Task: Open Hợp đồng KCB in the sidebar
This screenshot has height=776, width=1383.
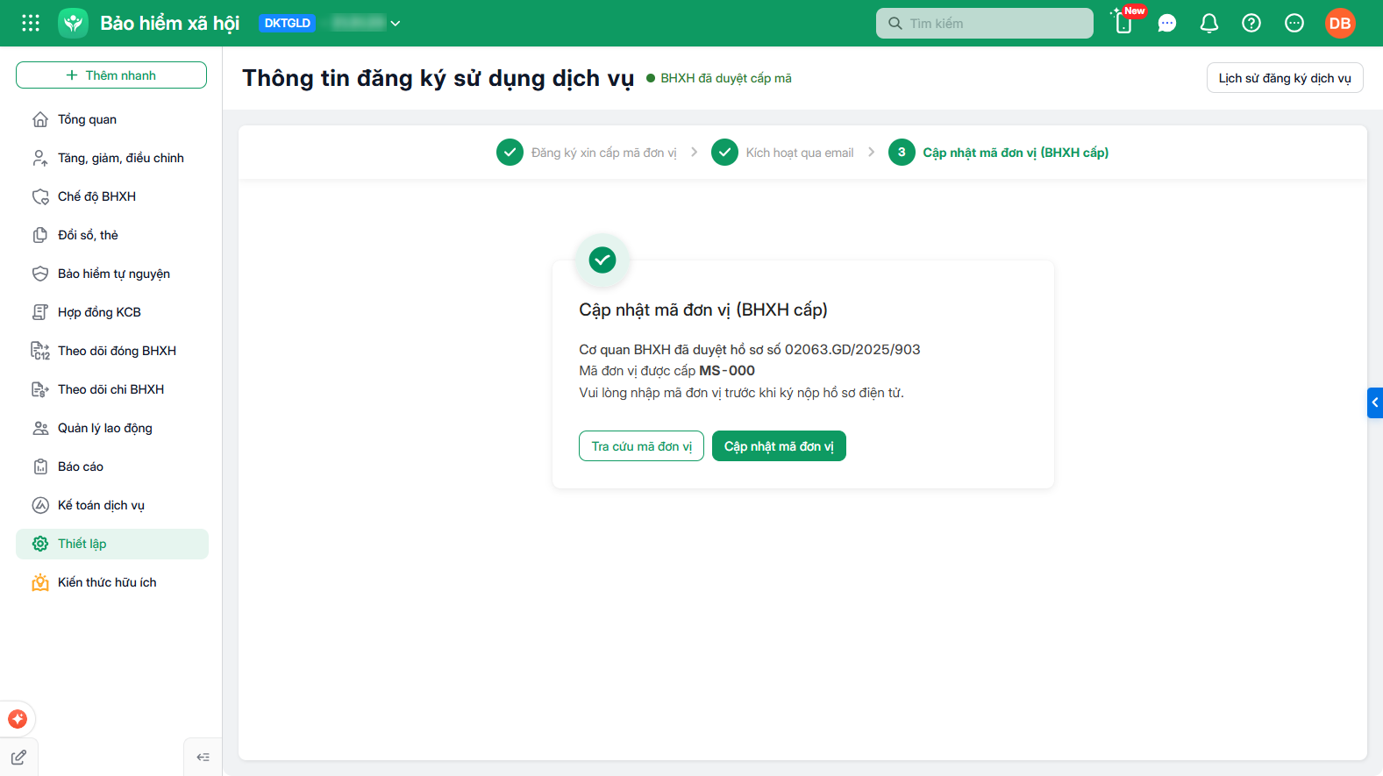Action: tap(112, 312)
